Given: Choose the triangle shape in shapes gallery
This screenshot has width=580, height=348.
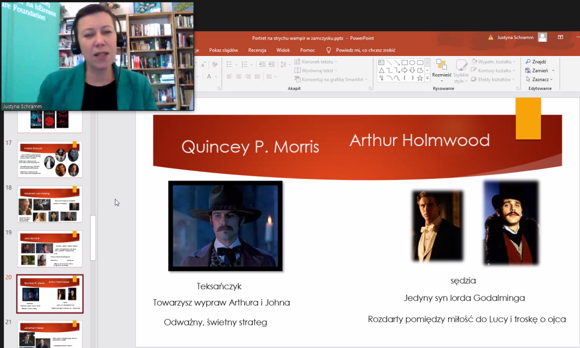Looking at the screenshot, I should 382,70.
